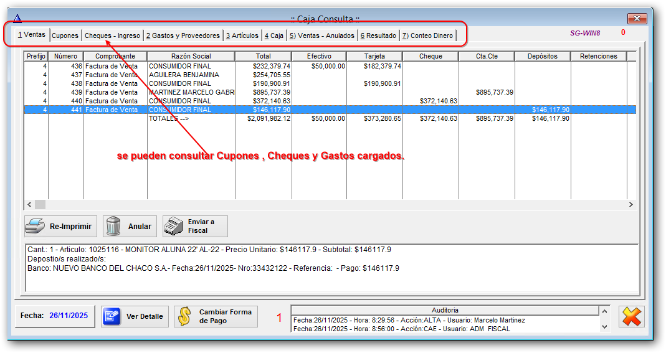Click the fiscal printer icon on Enviar a Fiscal
The height and width of the screenshot is (353, 666).
(x=173, y=227)
